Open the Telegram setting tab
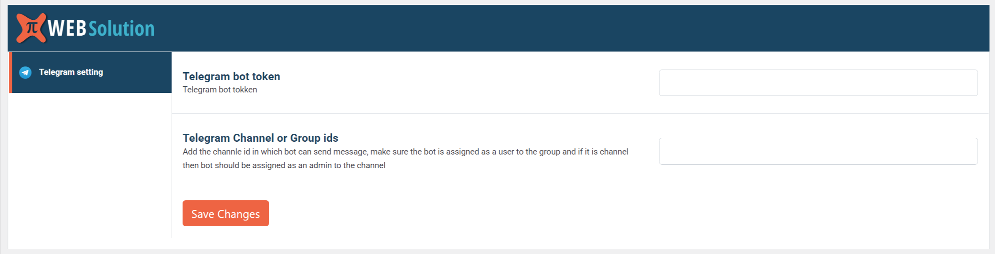Screen dimensions: 995x254 coord(90,72)
